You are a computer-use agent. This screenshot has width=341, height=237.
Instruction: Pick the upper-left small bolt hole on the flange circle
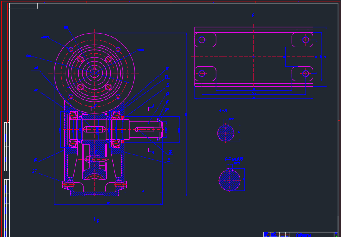[x=71, y=49]
